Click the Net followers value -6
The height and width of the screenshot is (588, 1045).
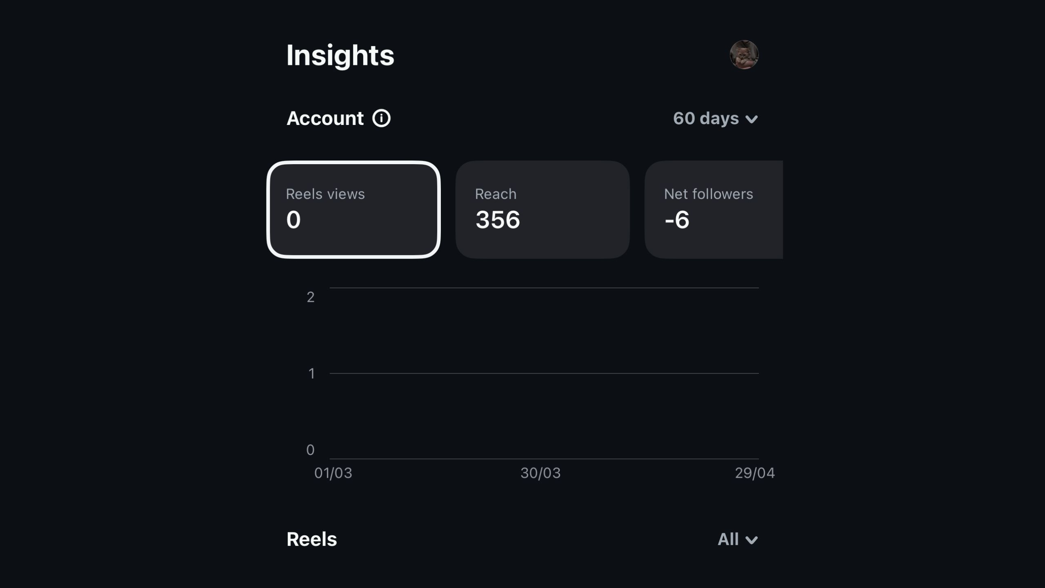pyautogui.click(x=677, y=220)
